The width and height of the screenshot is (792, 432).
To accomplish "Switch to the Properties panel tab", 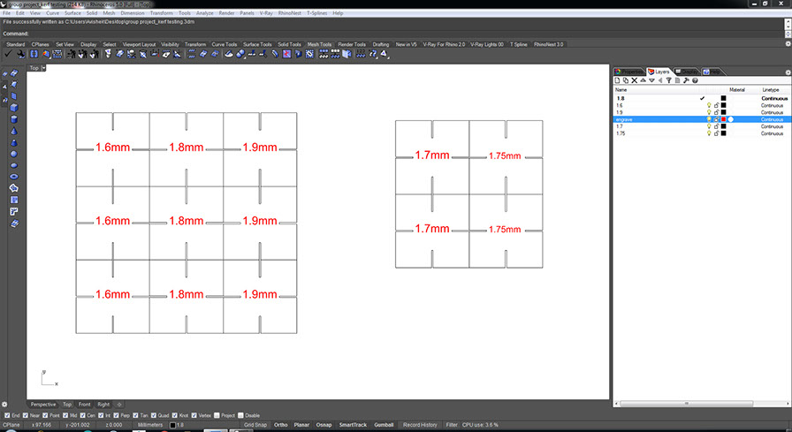I will tap(629, 72).
